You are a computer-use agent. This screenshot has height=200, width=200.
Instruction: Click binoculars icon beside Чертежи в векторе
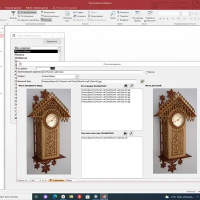point(125,133)
